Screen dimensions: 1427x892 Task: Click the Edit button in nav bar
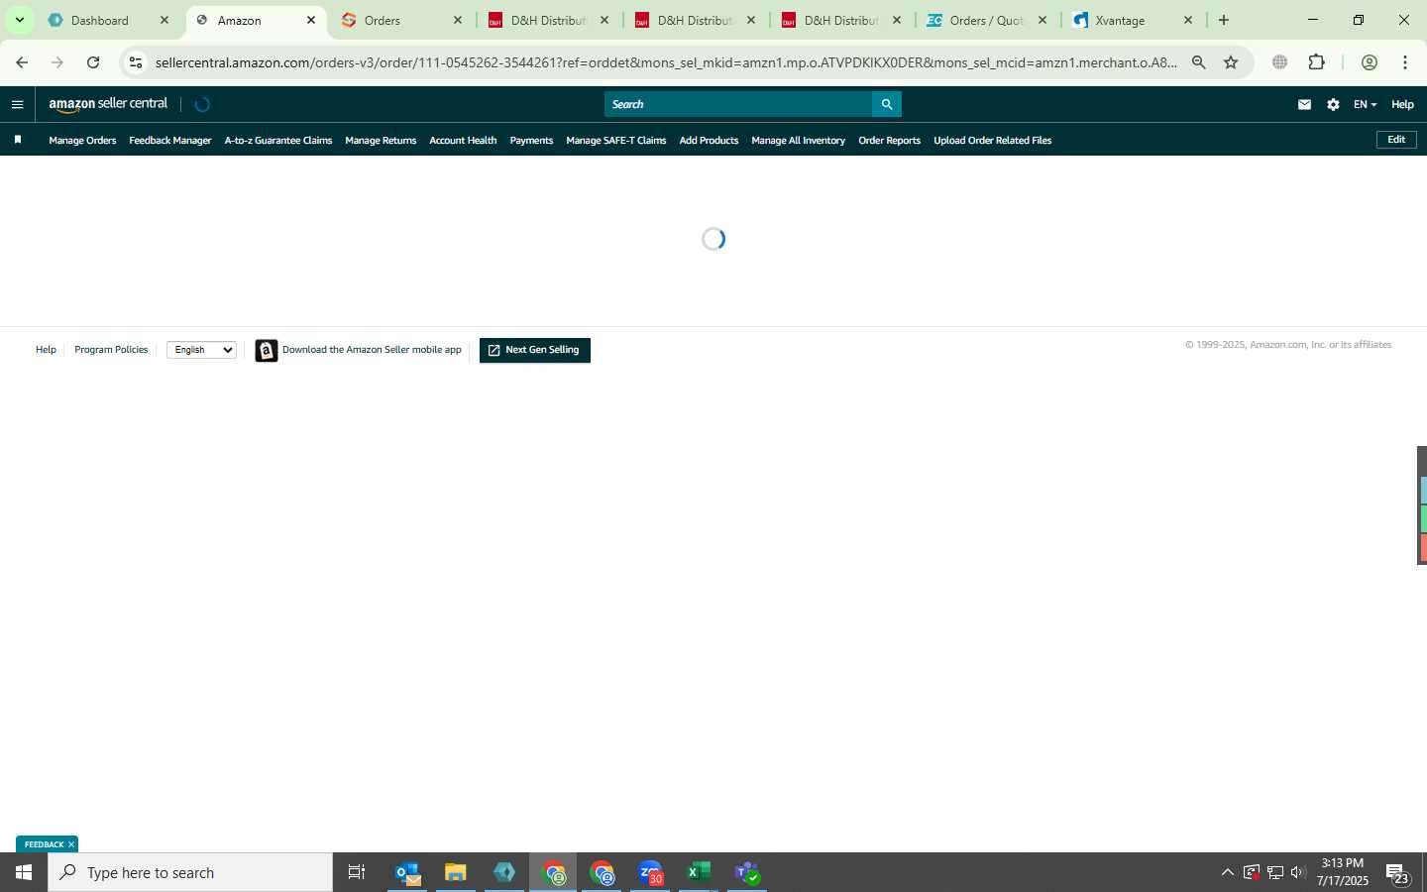[1396, 140]
